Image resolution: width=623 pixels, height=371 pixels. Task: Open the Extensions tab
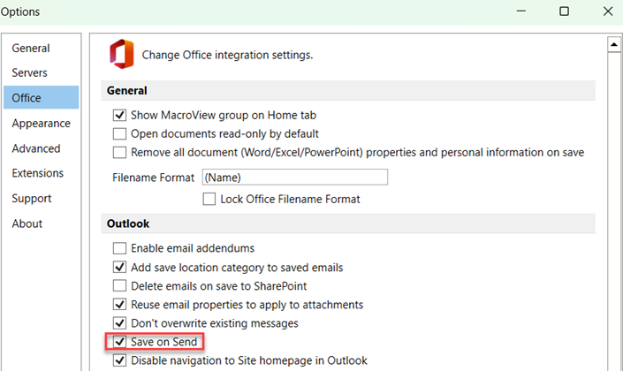pos(38,173)
